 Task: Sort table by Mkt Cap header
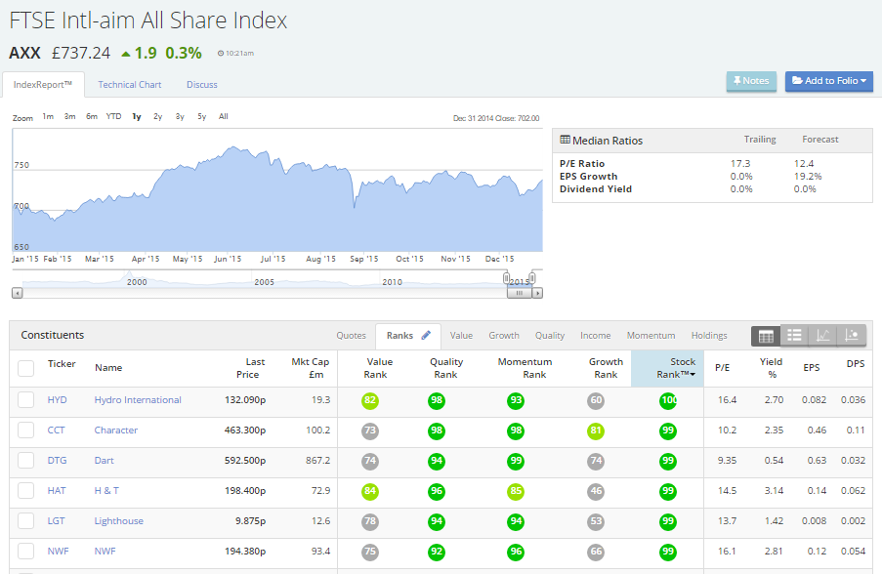tap(310, 368)
